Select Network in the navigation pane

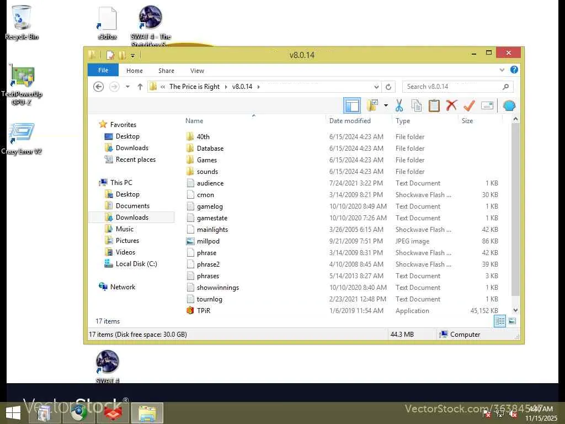(x=122, y=287)
